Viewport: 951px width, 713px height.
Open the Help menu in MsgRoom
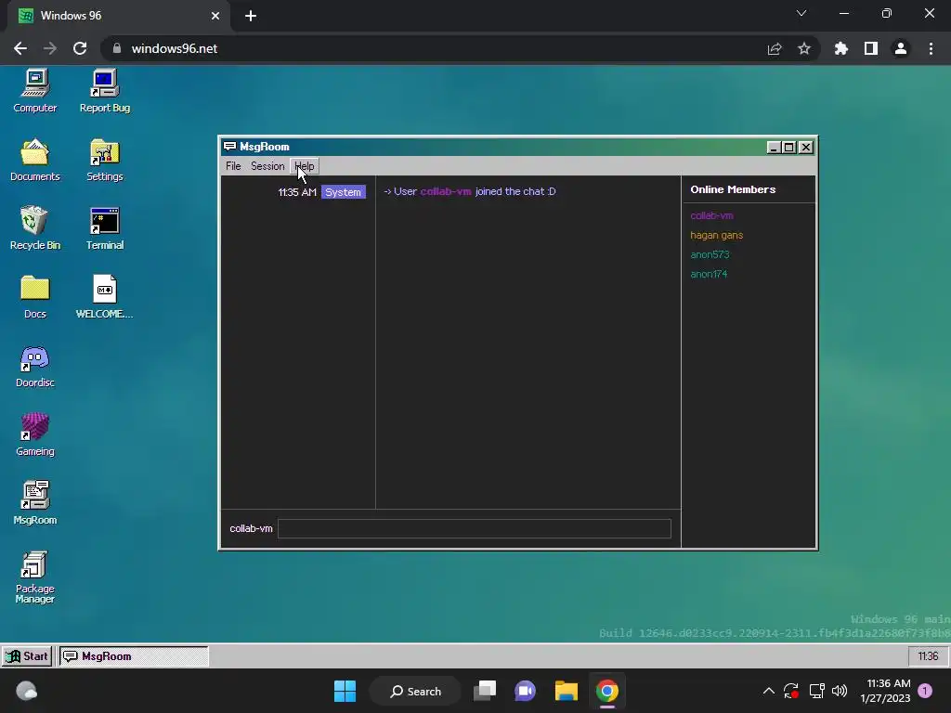pyautogui.click(x=305, y=166)
